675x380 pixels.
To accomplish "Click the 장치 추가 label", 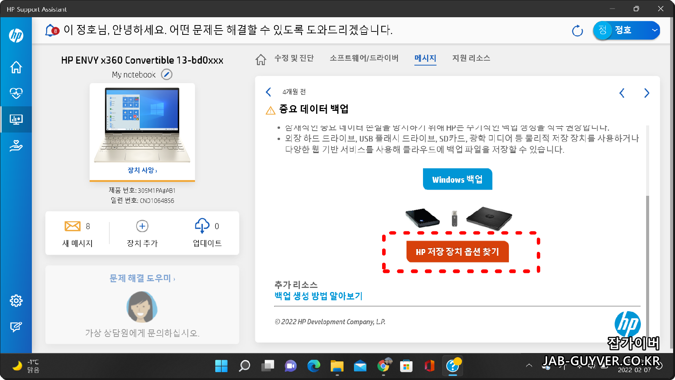I will (142, 243).
